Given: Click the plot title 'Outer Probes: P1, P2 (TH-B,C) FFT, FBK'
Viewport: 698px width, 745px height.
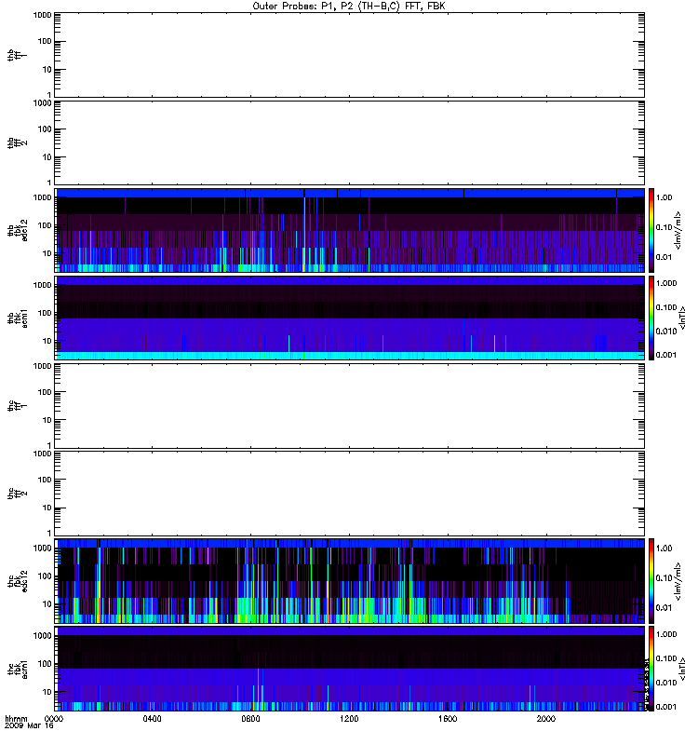Looking at the screenshot, I should [349, 7].
